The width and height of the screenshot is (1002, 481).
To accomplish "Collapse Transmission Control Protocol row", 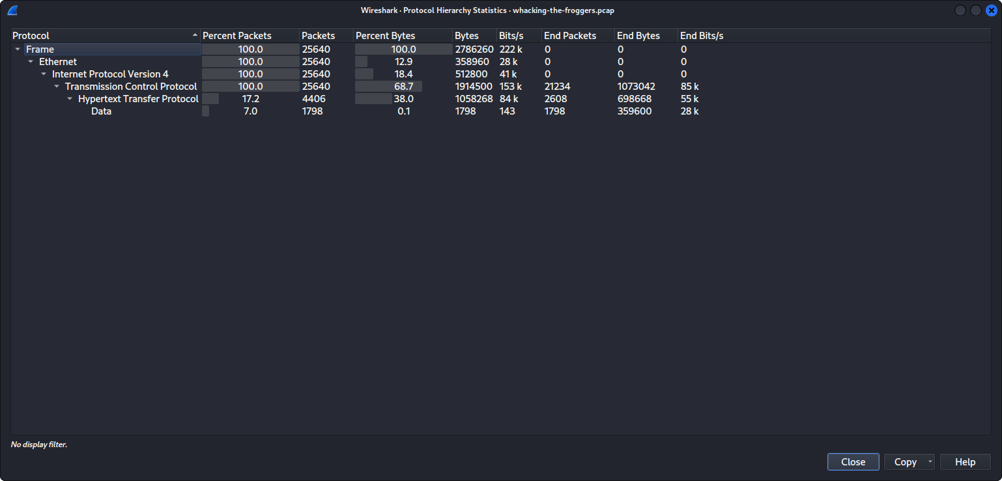I will (57, 87).
